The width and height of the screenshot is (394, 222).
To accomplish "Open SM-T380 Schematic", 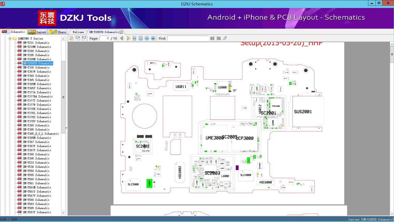I will (x=36, y=125).
